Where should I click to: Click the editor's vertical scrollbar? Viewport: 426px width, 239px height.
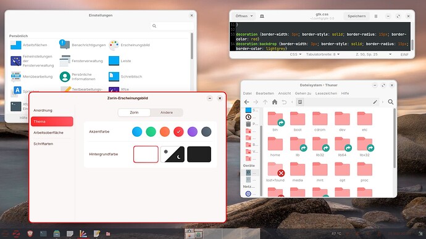[x=412, y=45]
